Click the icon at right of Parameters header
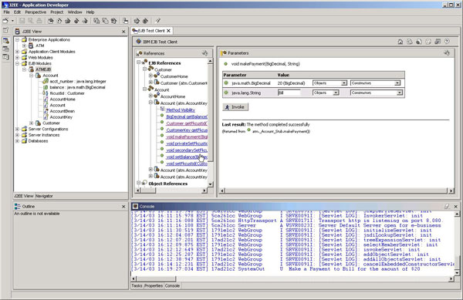The height and width of the screenshot is (300, 463). pyautogui.click(x=447, y=52)
